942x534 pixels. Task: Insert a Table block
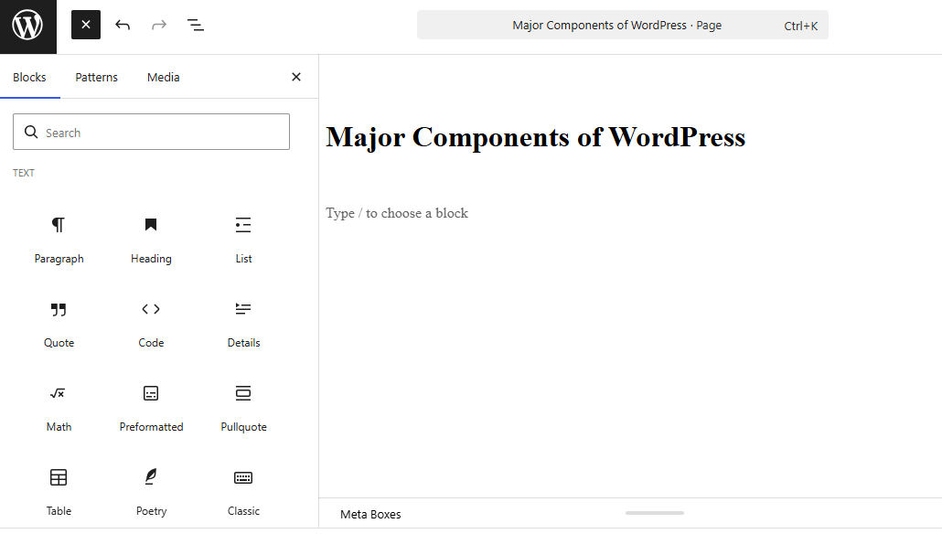pos(59,493)
